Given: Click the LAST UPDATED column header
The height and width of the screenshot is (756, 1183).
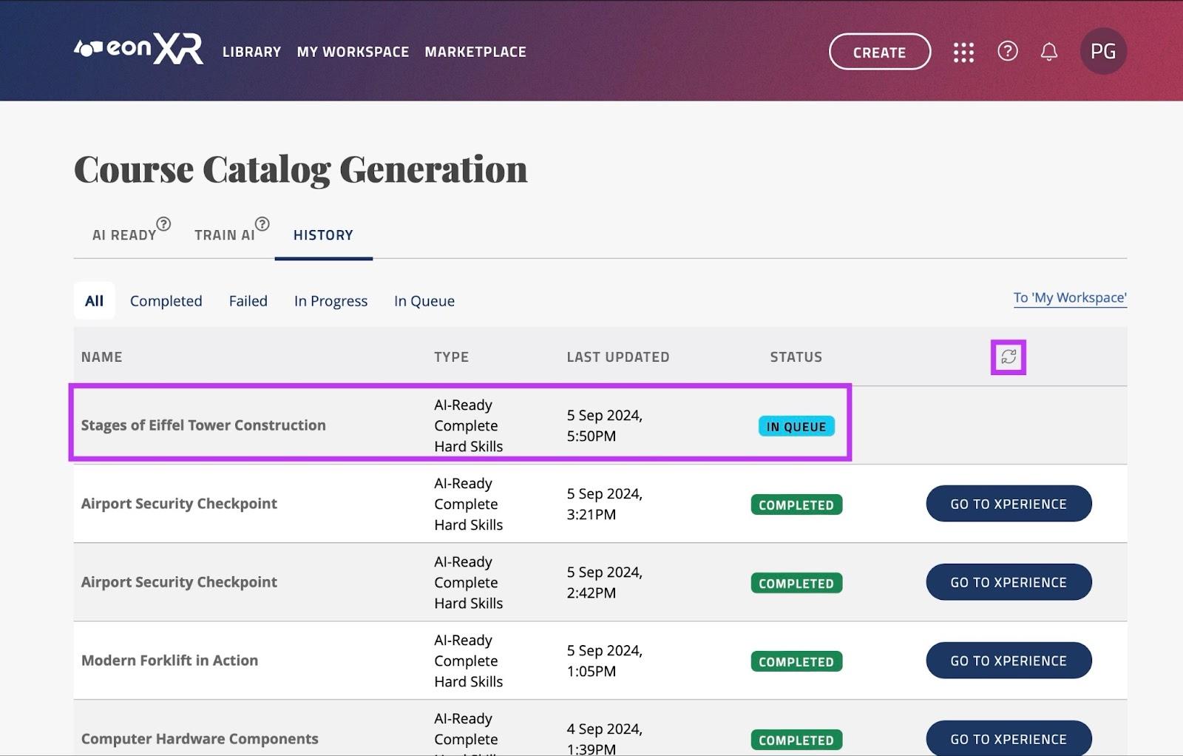Looking at the screenshot, I should tap(618, 357).
